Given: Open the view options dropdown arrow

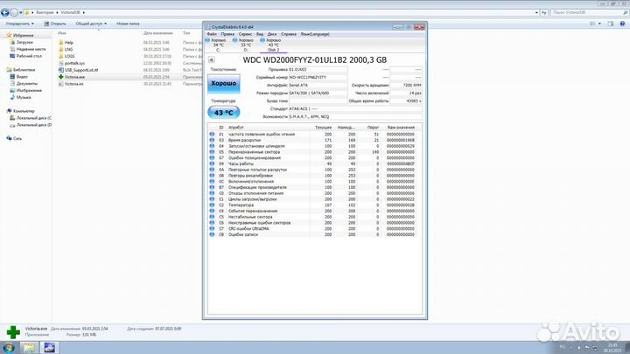Looking at the screenshot, I should point(599,24).
